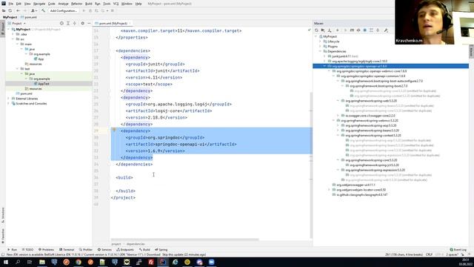Click Expand All icon in Project panel
474x267 pixels.
coord(68,23)
